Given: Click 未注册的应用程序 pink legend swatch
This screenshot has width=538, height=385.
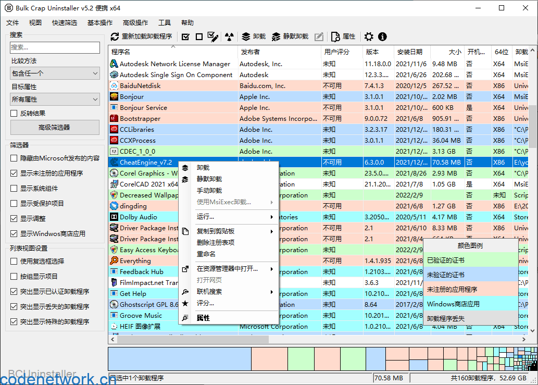Looking at the screenshot, I should click(470, 290).
